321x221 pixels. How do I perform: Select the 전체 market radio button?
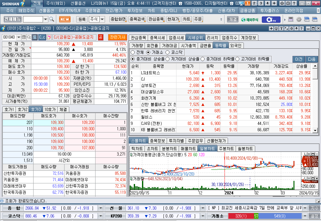point(133,52)
